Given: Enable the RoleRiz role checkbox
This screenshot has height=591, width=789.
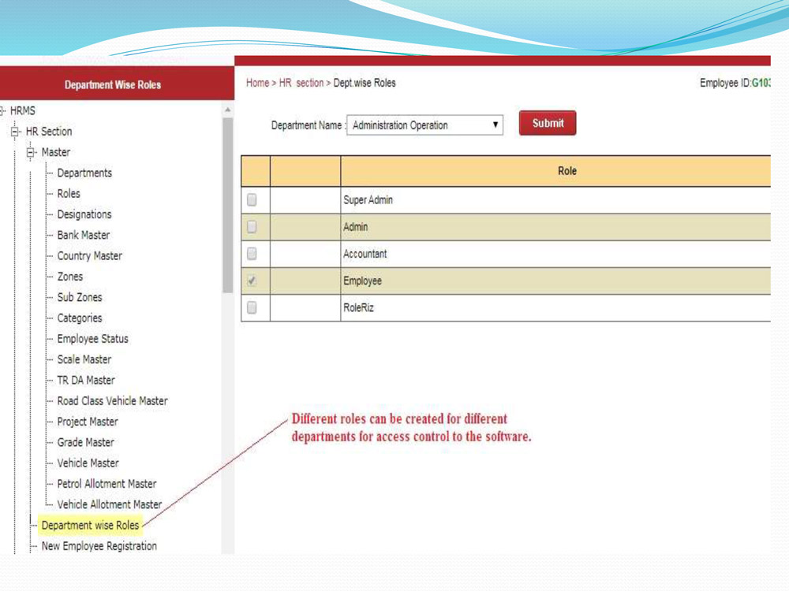Looking at the screenshot, I should point(252,307).
